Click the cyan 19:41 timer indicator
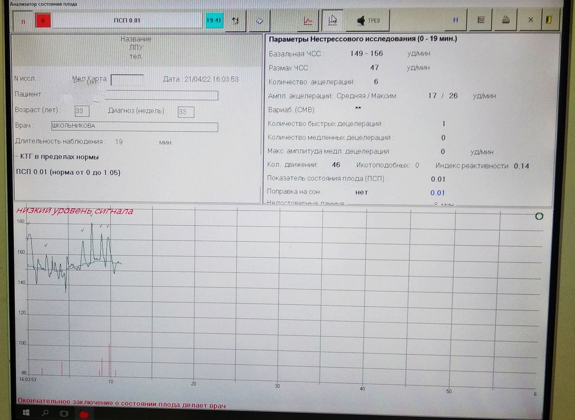 (214, 21)
